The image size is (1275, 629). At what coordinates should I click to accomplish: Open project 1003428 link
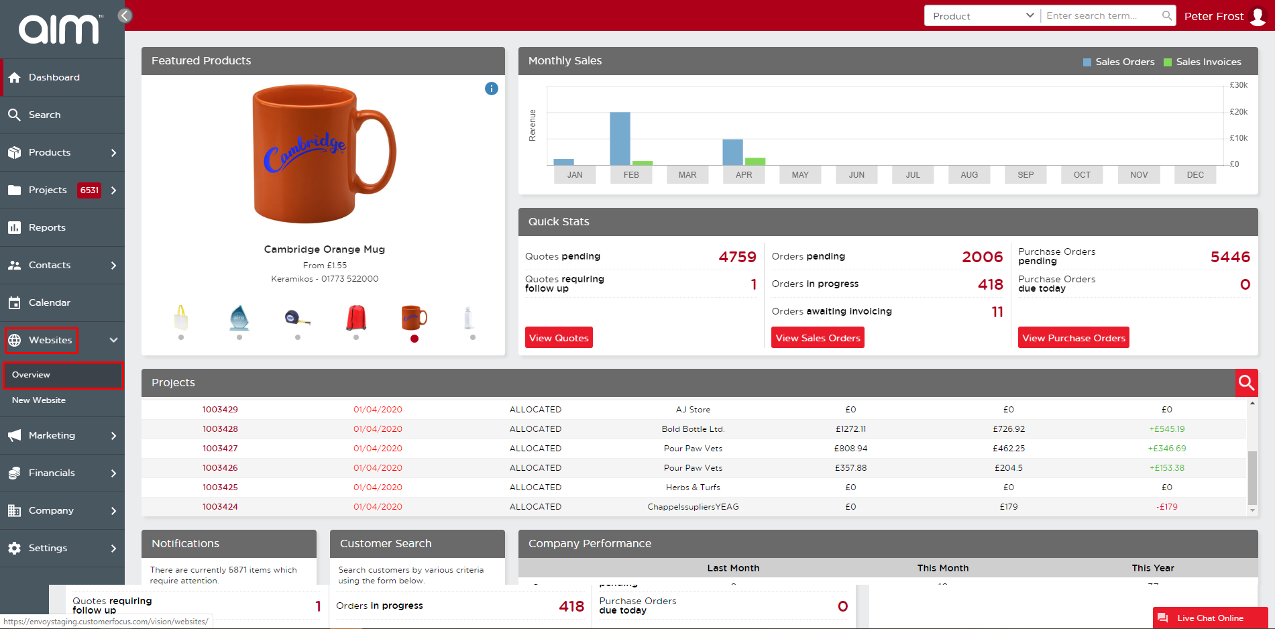[x=220, y=429]
